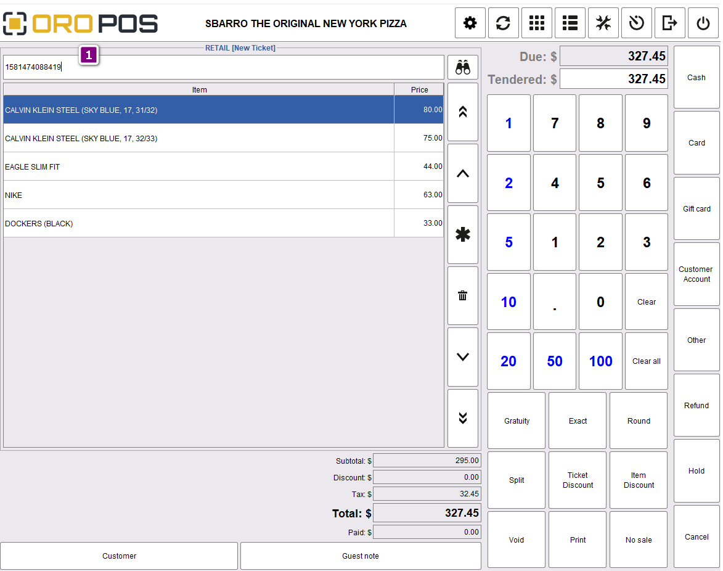
Task: Void the ticket
Action: (x=517, y=540)
